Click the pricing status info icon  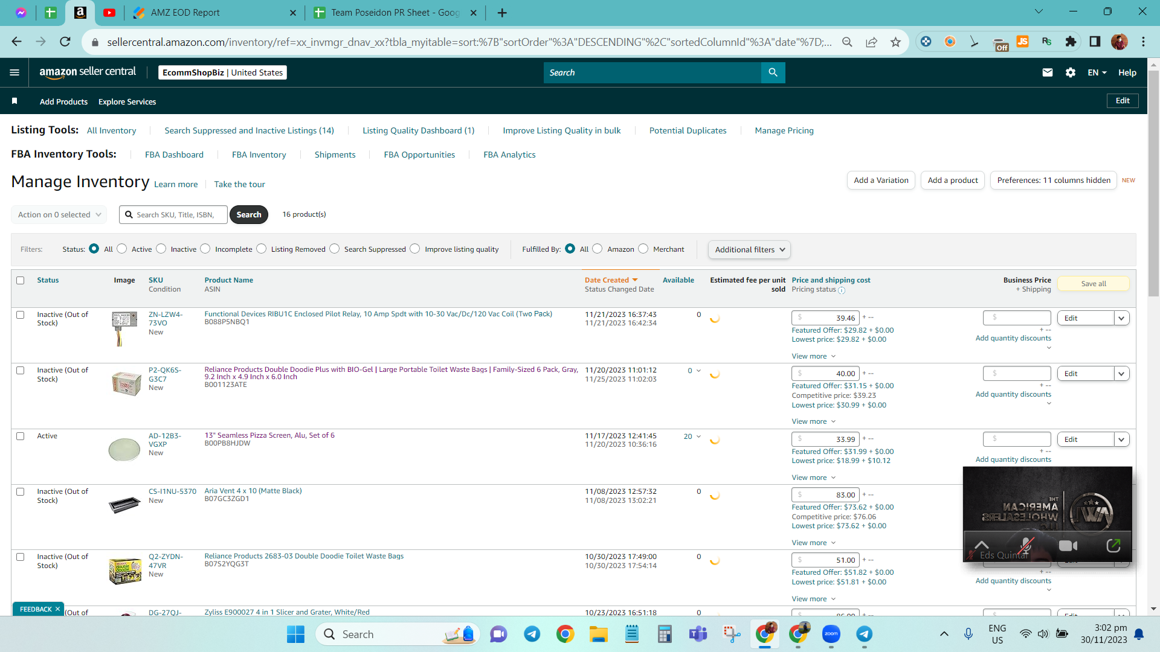(842, 290)
